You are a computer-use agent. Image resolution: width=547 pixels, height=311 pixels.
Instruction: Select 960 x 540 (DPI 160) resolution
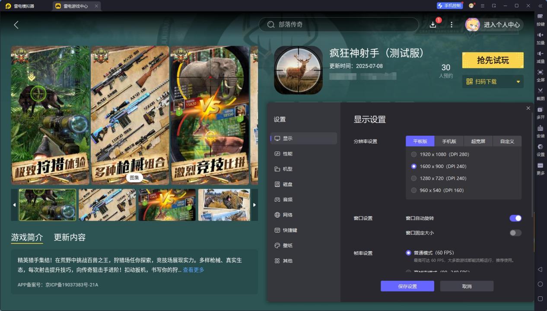click(414, 190)
